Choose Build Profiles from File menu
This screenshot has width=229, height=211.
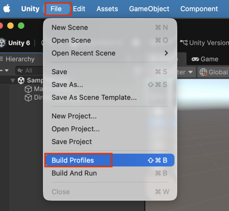(x=73, y=160)
